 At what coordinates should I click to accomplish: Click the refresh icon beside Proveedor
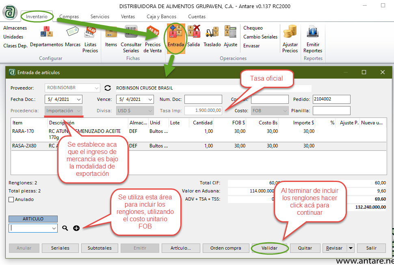coord(108,88)
